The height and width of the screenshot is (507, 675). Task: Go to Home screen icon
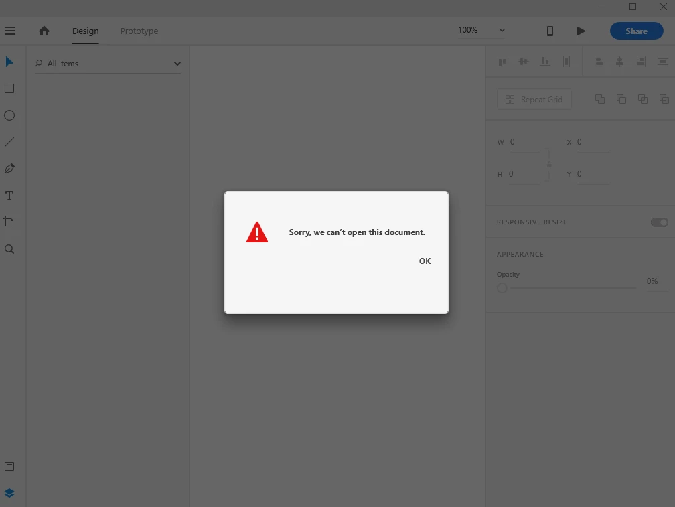(44, 31)
